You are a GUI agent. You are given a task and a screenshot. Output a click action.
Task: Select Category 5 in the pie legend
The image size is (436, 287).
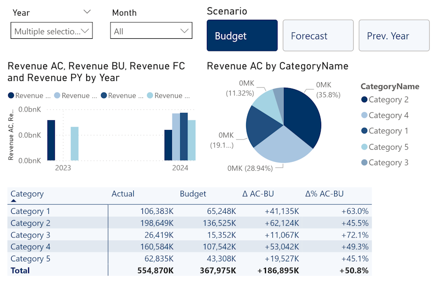pyautogui.click(x=388, y=147)
